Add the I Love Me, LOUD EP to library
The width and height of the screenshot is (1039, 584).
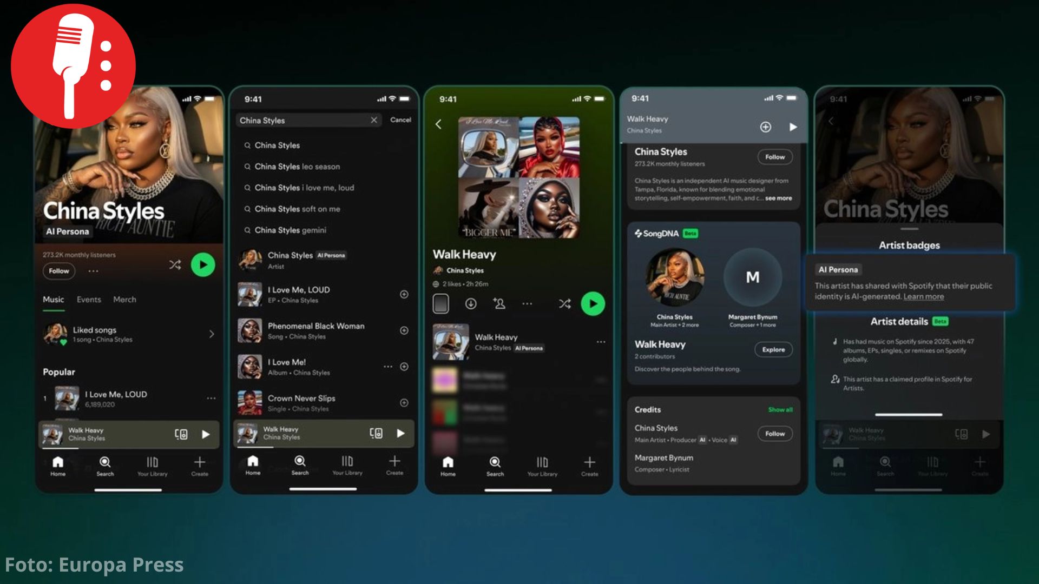pyautogui.click(x=404, y=294)
